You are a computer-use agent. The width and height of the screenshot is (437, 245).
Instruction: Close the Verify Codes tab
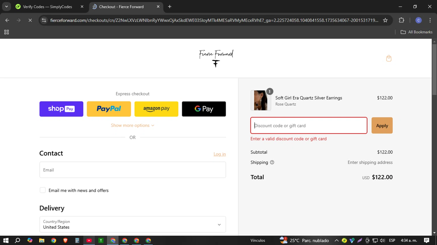[82, 7]
